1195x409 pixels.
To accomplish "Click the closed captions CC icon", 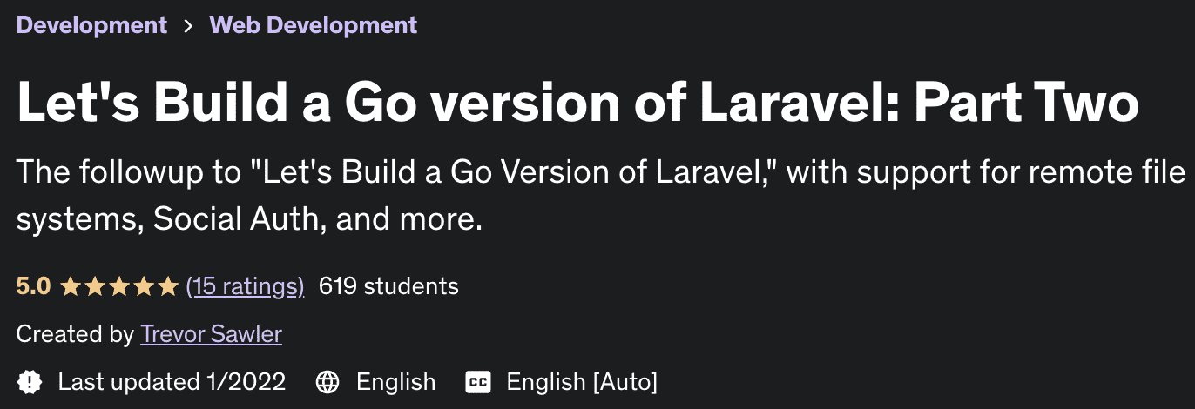I will point(479,381).
